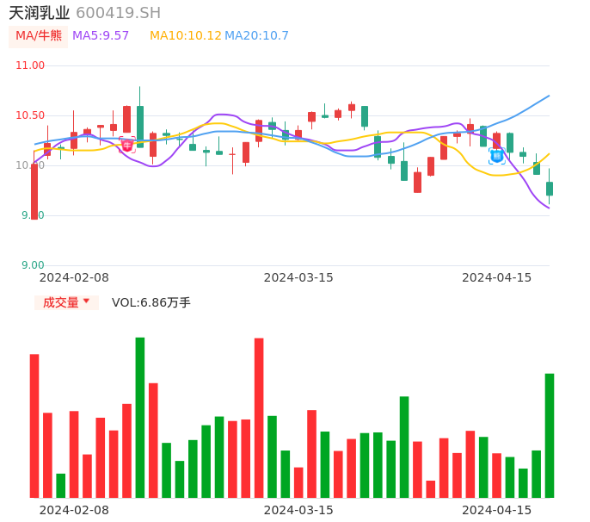Image resolution: width=590 pixels, height=522 pixels.
Task: Click the 2024-04-15 date label below volume chart
Action: coord(497,510)
